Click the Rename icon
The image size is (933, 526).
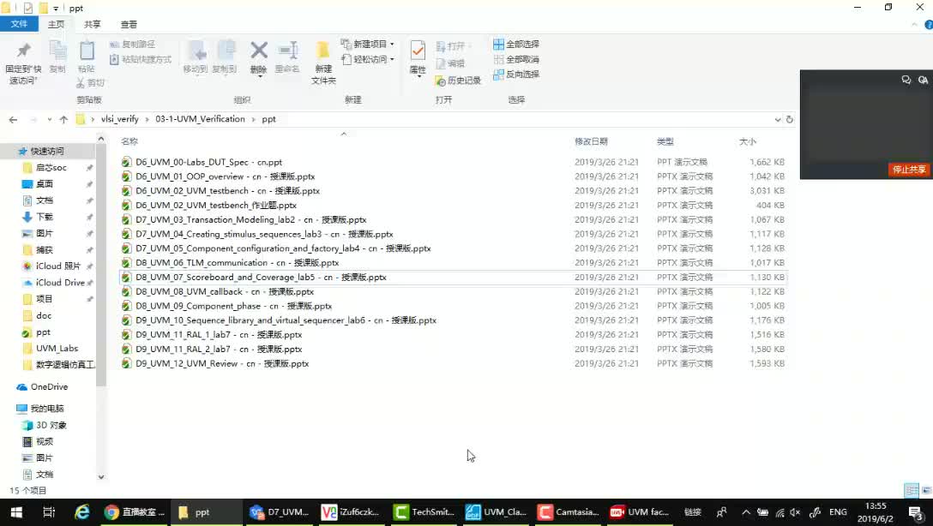287,51
